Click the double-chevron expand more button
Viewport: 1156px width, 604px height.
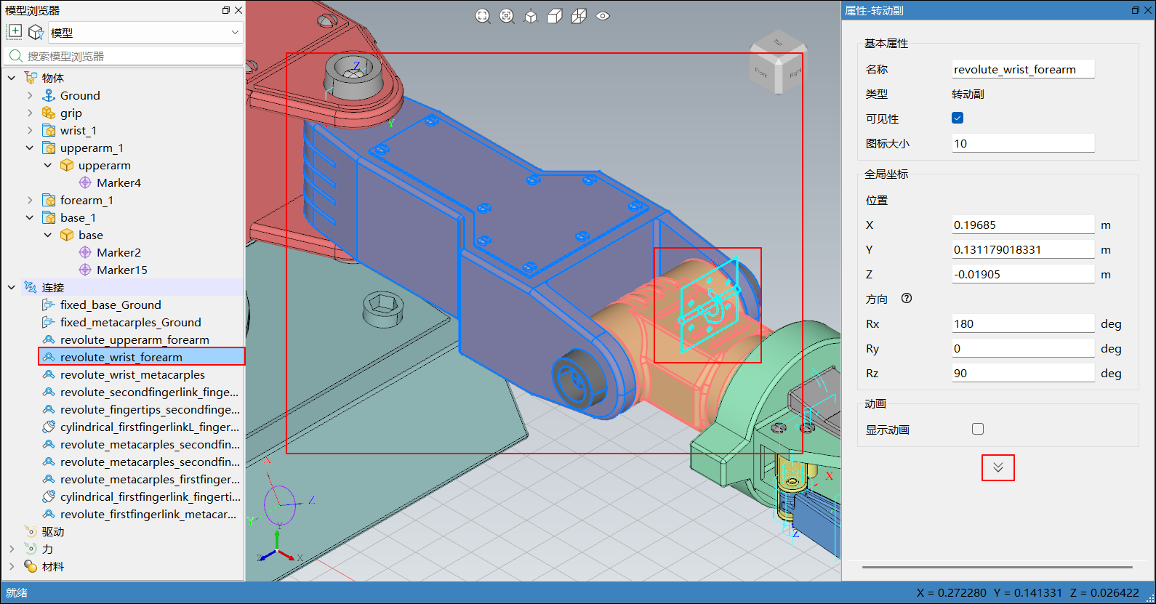[998, 467]
